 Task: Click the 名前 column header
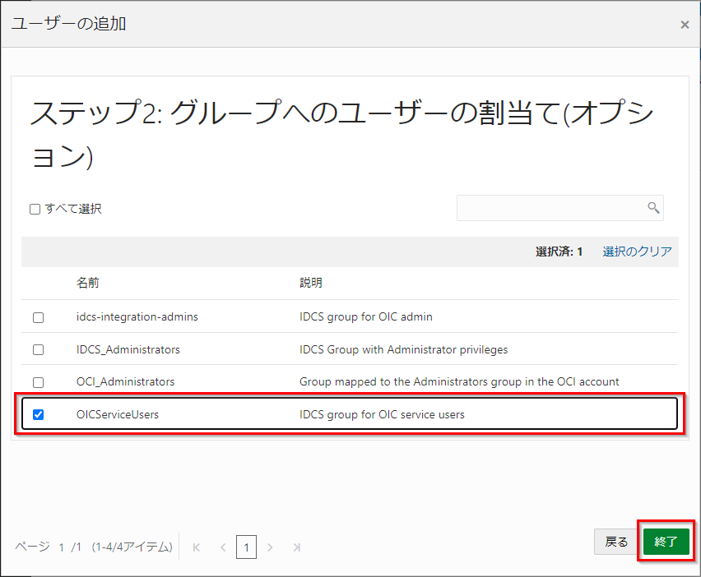(88, 283)
